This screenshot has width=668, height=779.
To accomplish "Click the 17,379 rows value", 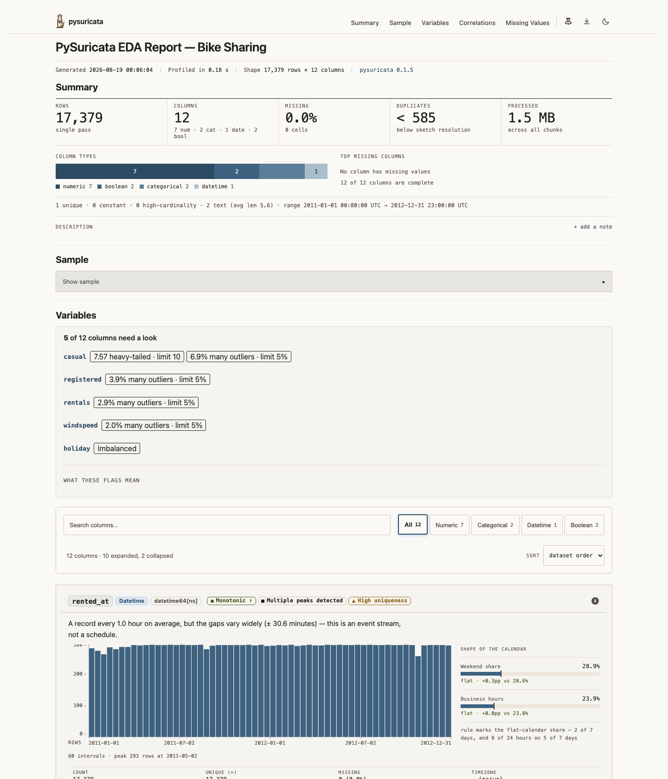I will pyautogui.click(x=79, y=118).
